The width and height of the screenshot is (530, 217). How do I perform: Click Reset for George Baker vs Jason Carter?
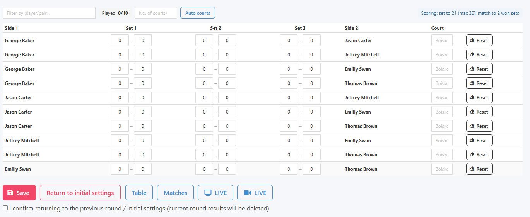479,40
